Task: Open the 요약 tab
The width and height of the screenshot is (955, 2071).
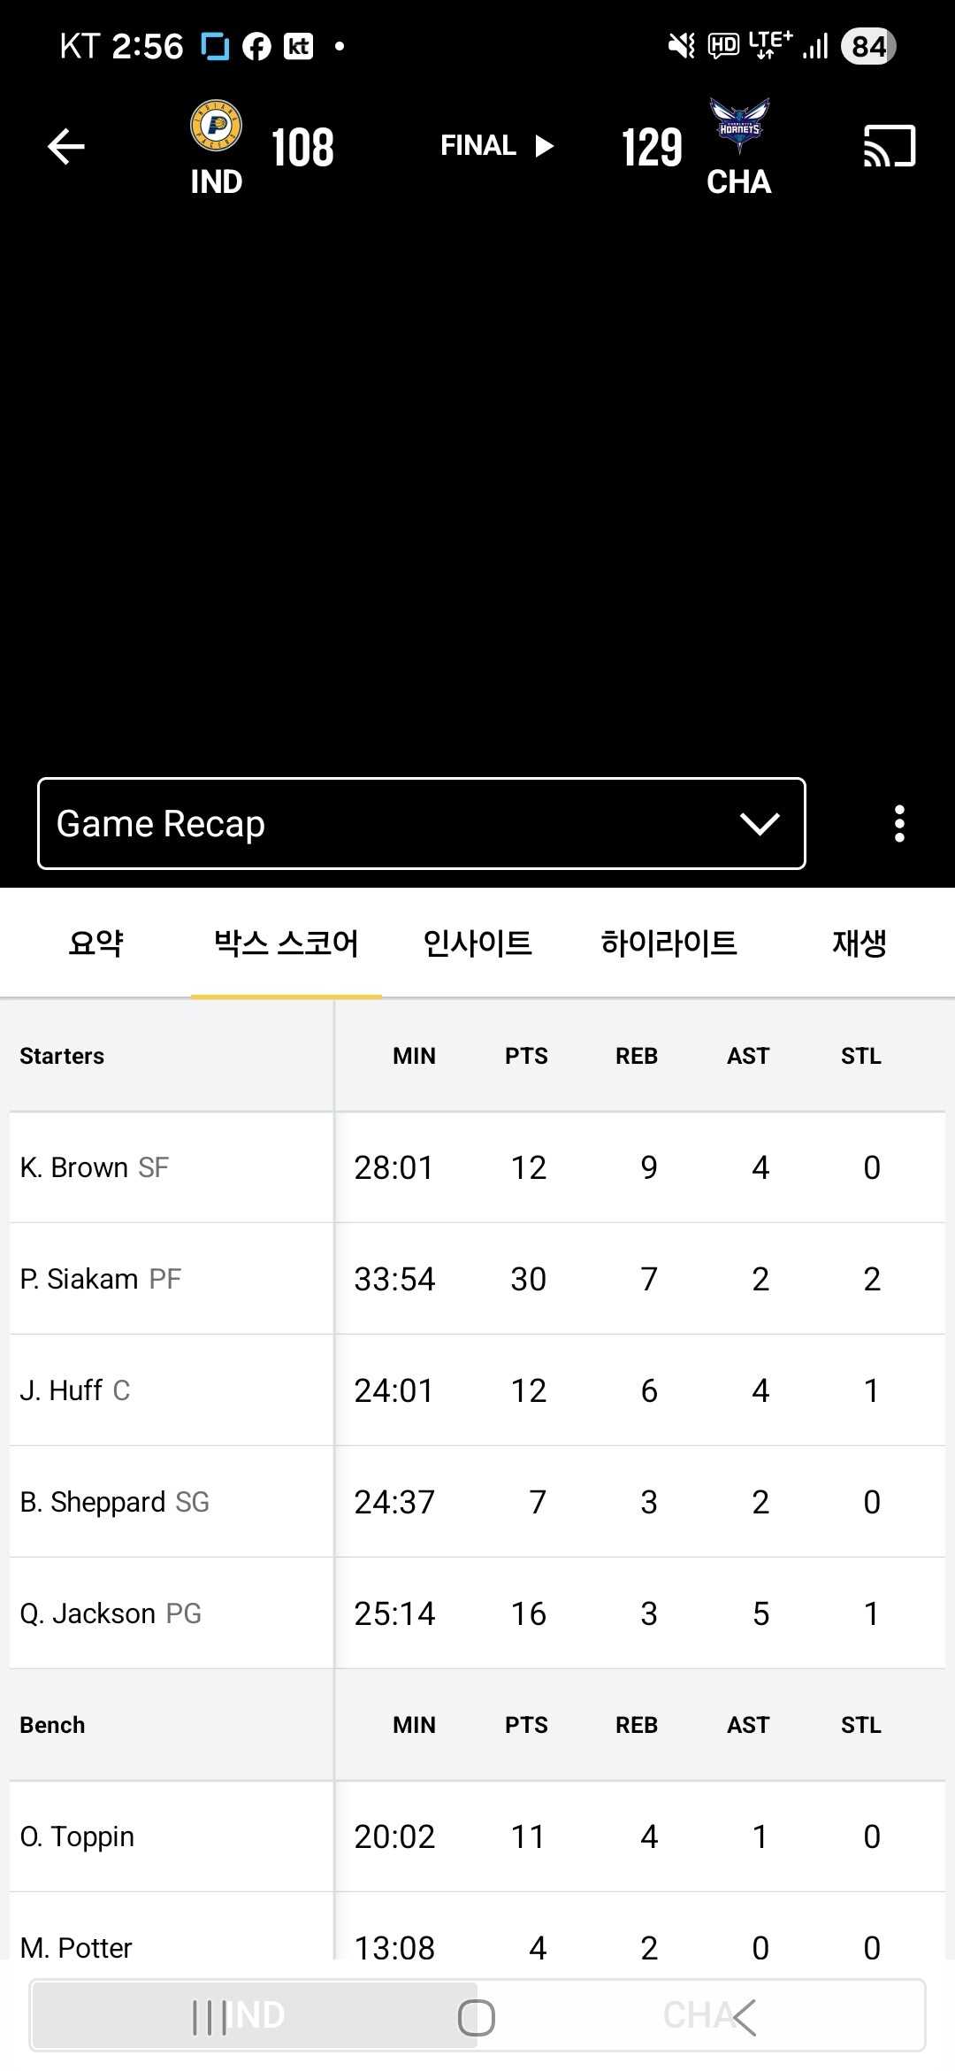Action: (95, 943)
